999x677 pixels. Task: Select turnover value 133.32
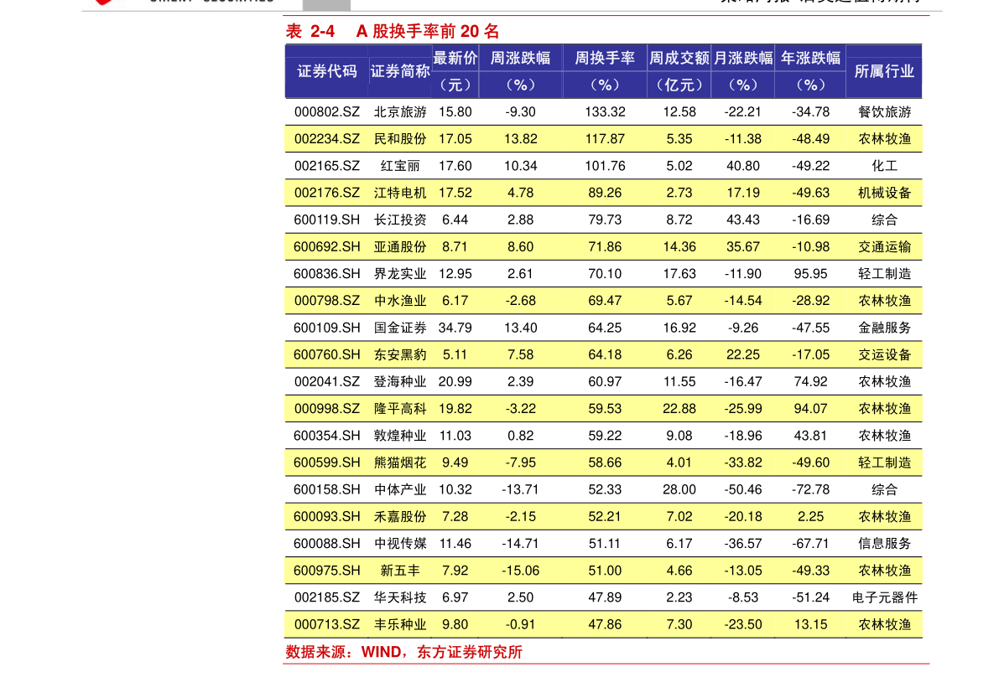pyautogui.click(x=605, y=112)
